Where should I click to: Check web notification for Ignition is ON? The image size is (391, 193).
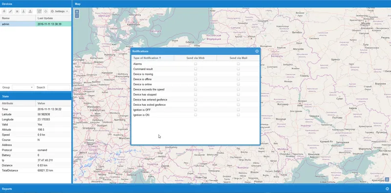coord(195,115)
